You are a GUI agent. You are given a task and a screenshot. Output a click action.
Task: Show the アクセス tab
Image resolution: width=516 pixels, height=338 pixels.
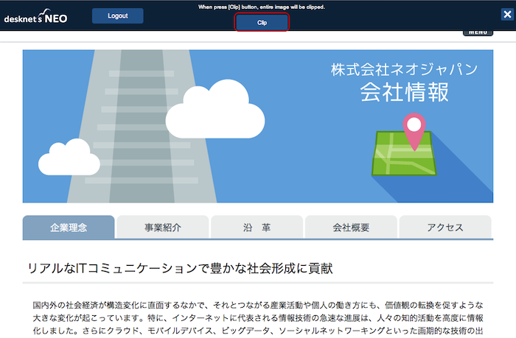[445, 228]
